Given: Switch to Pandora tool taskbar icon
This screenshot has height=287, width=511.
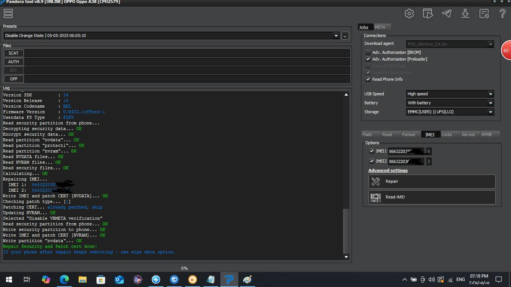Looking at the screenshot, I should click(229, 279).
